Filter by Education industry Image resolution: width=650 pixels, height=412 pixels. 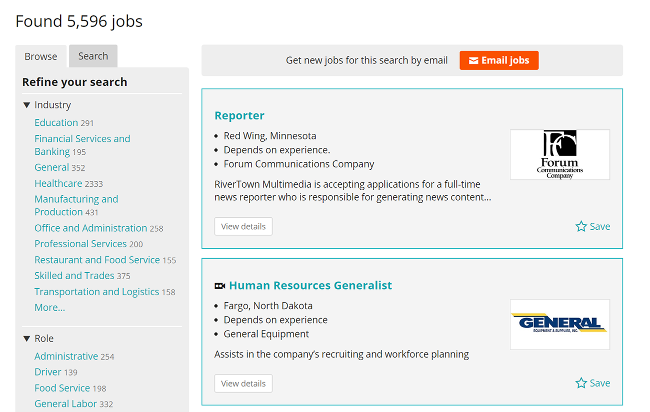coord(56,123)
